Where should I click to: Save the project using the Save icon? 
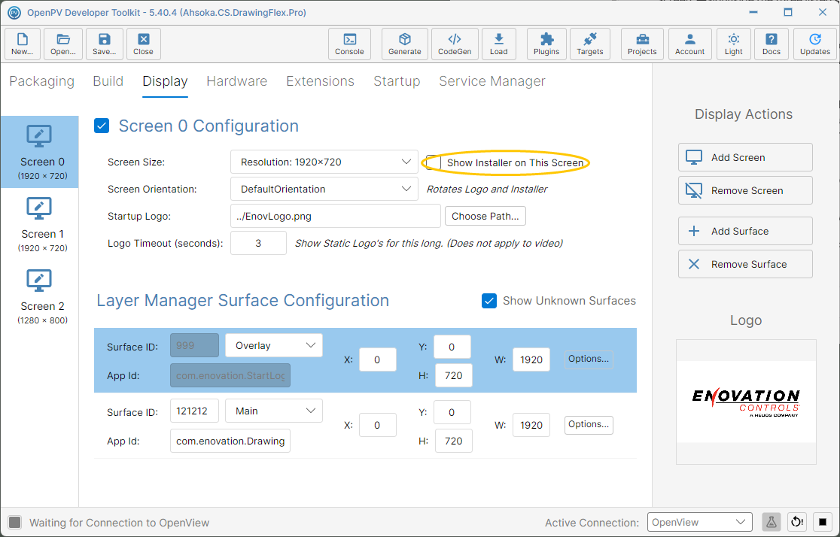pyautogui.click(x=105, y=44)
